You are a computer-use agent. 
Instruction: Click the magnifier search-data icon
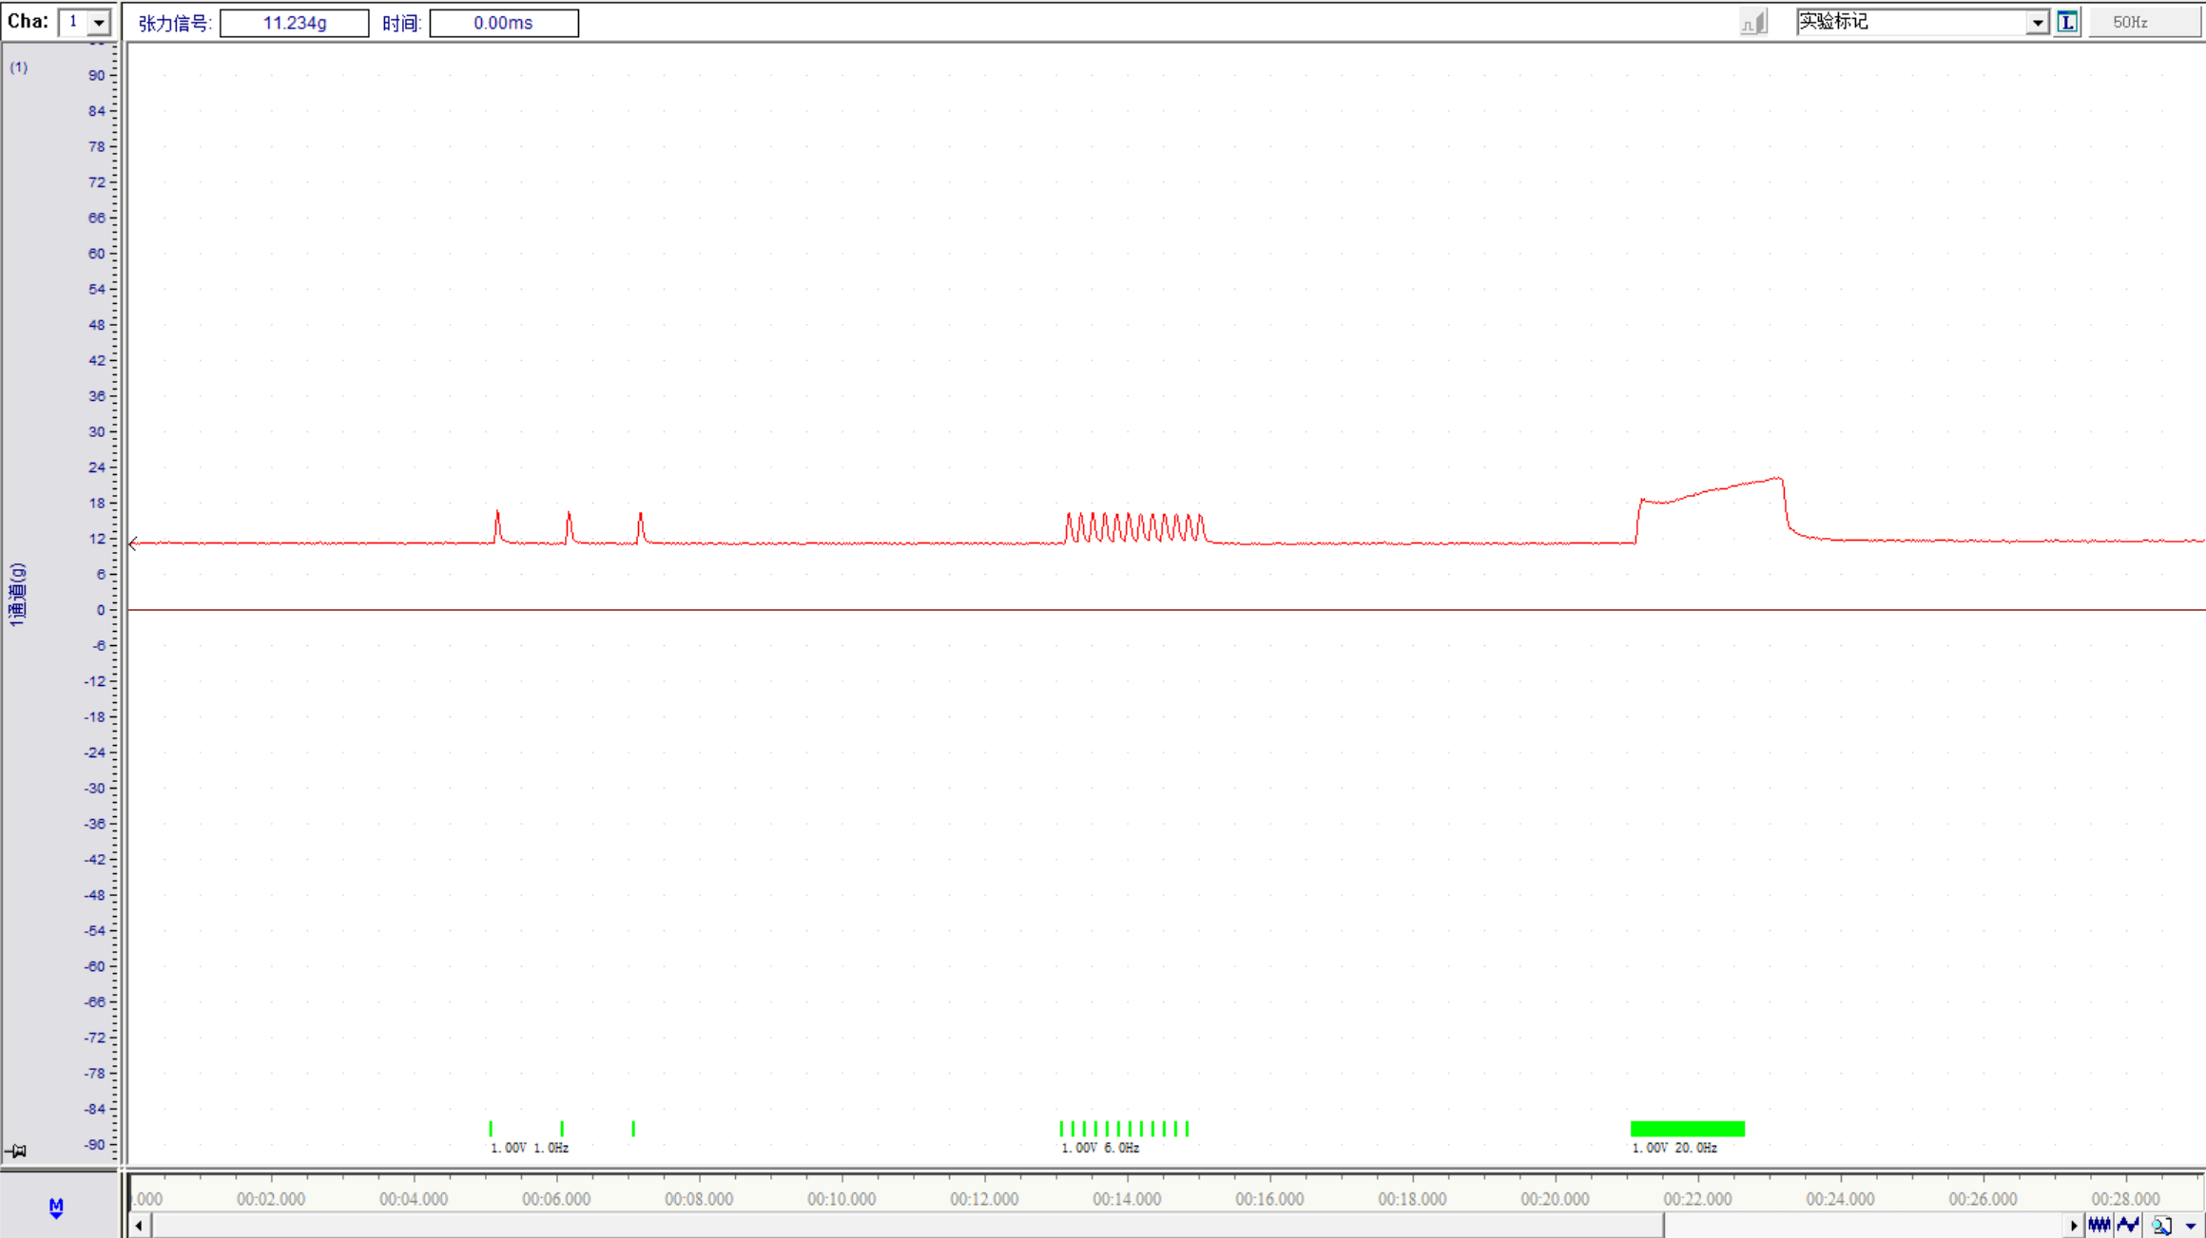pyautogui.click(x=2161, y=1226)
